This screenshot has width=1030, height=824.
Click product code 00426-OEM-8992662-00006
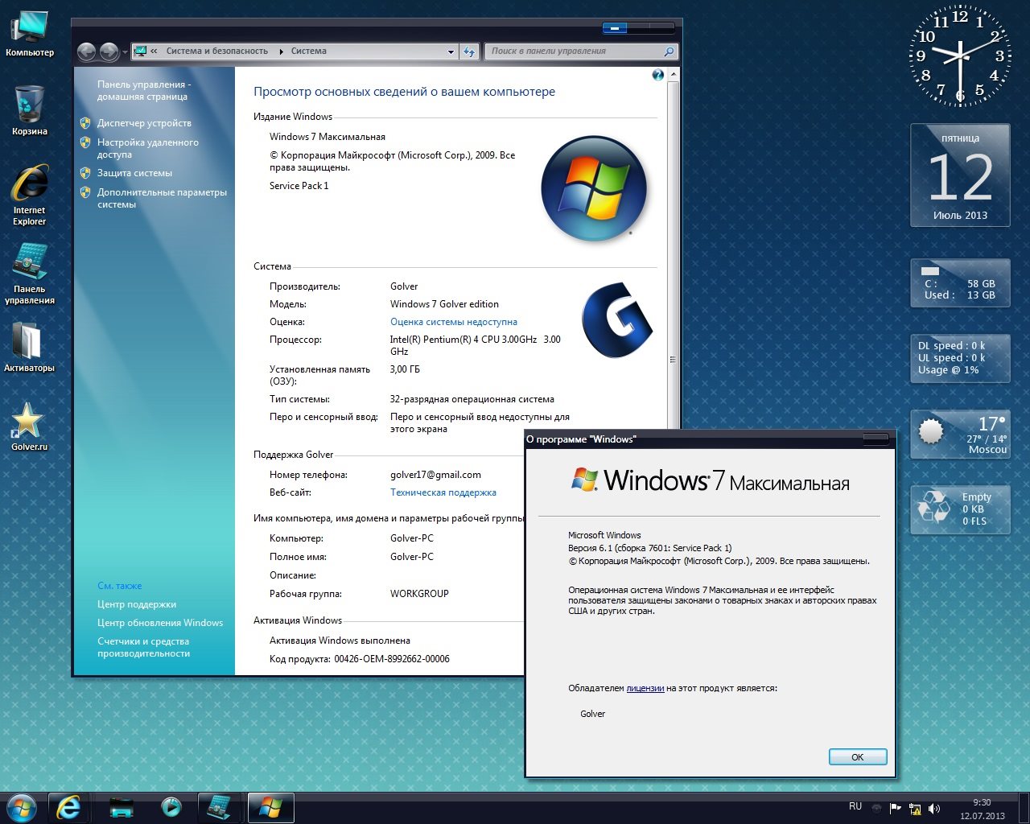click(x=392, y=659)
